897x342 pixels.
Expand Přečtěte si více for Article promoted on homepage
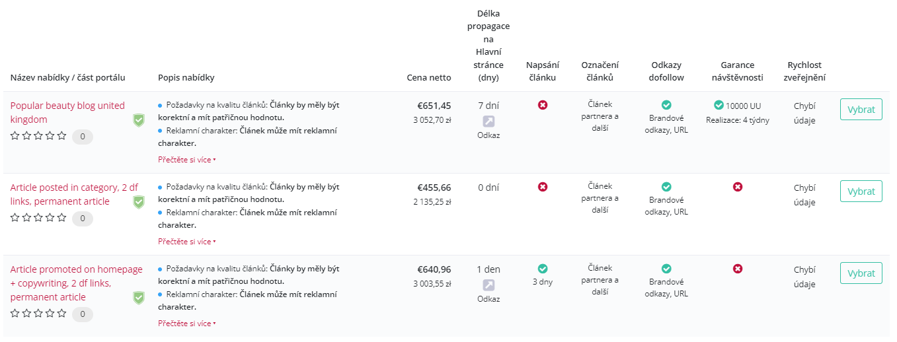(x=187, y=324)
